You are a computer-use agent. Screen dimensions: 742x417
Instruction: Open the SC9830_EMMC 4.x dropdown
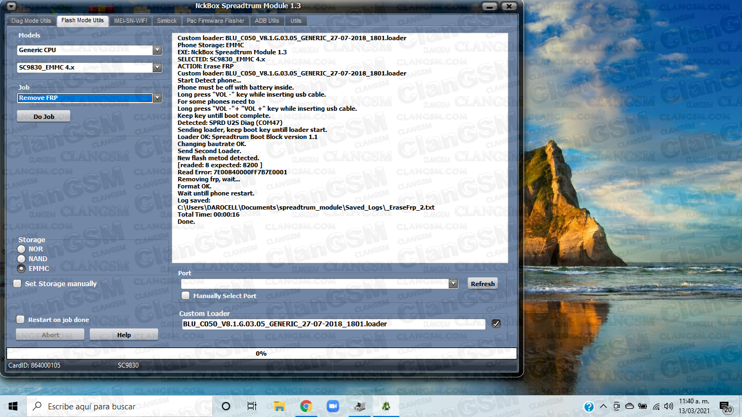pos(158,68)
